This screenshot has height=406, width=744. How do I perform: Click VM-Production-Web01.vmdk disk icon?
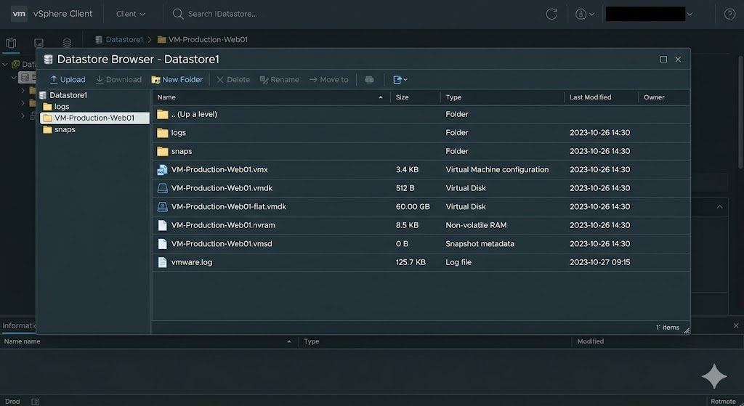(x=162, y=188)
